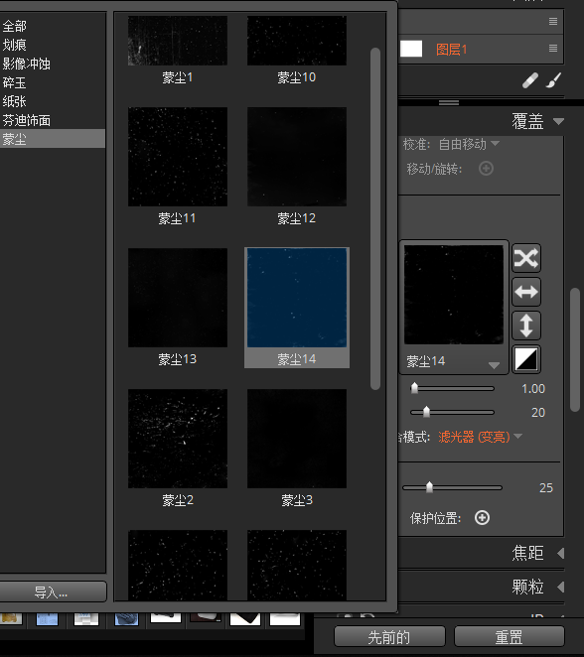Select the brush tool on 图层1
This screenshot has height=657, width=584.
tap(553, 80)
